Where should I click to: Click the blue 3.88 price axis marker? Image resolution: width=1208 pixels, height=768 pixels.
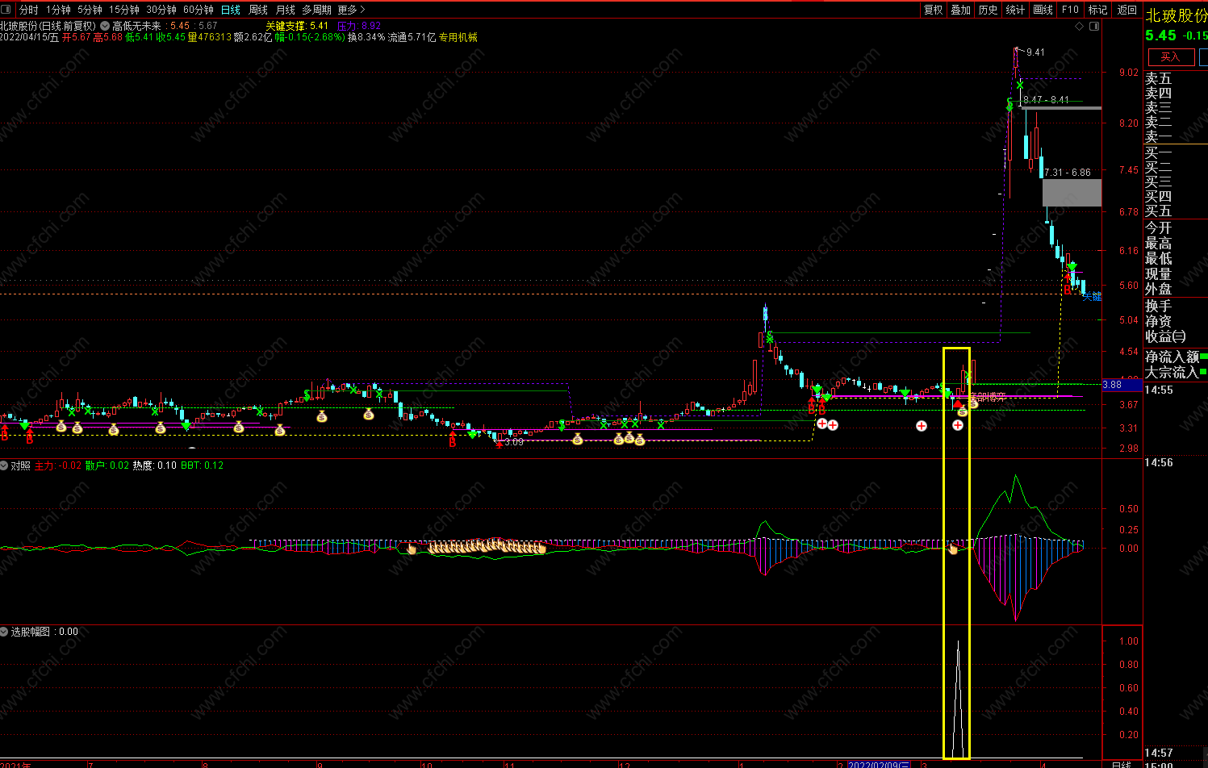[1122, 385]
